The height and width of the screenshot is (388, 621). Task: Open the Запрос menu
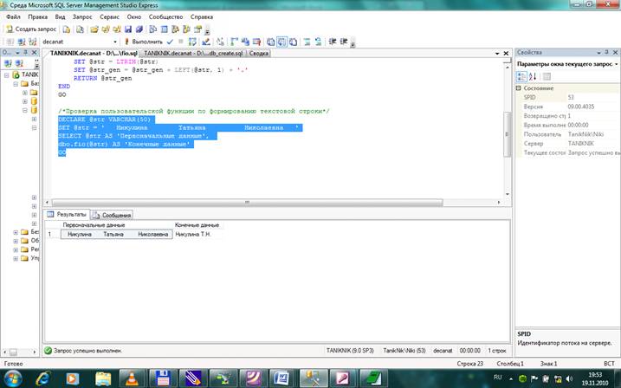(82, 16)
